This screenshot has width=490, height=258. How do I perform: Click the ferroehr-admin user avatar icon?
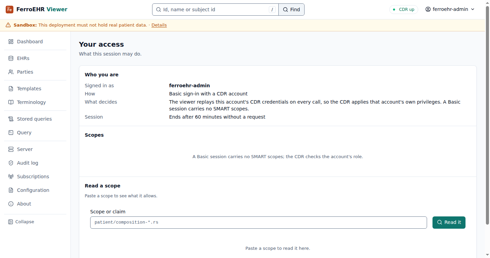tap(428, 10)
